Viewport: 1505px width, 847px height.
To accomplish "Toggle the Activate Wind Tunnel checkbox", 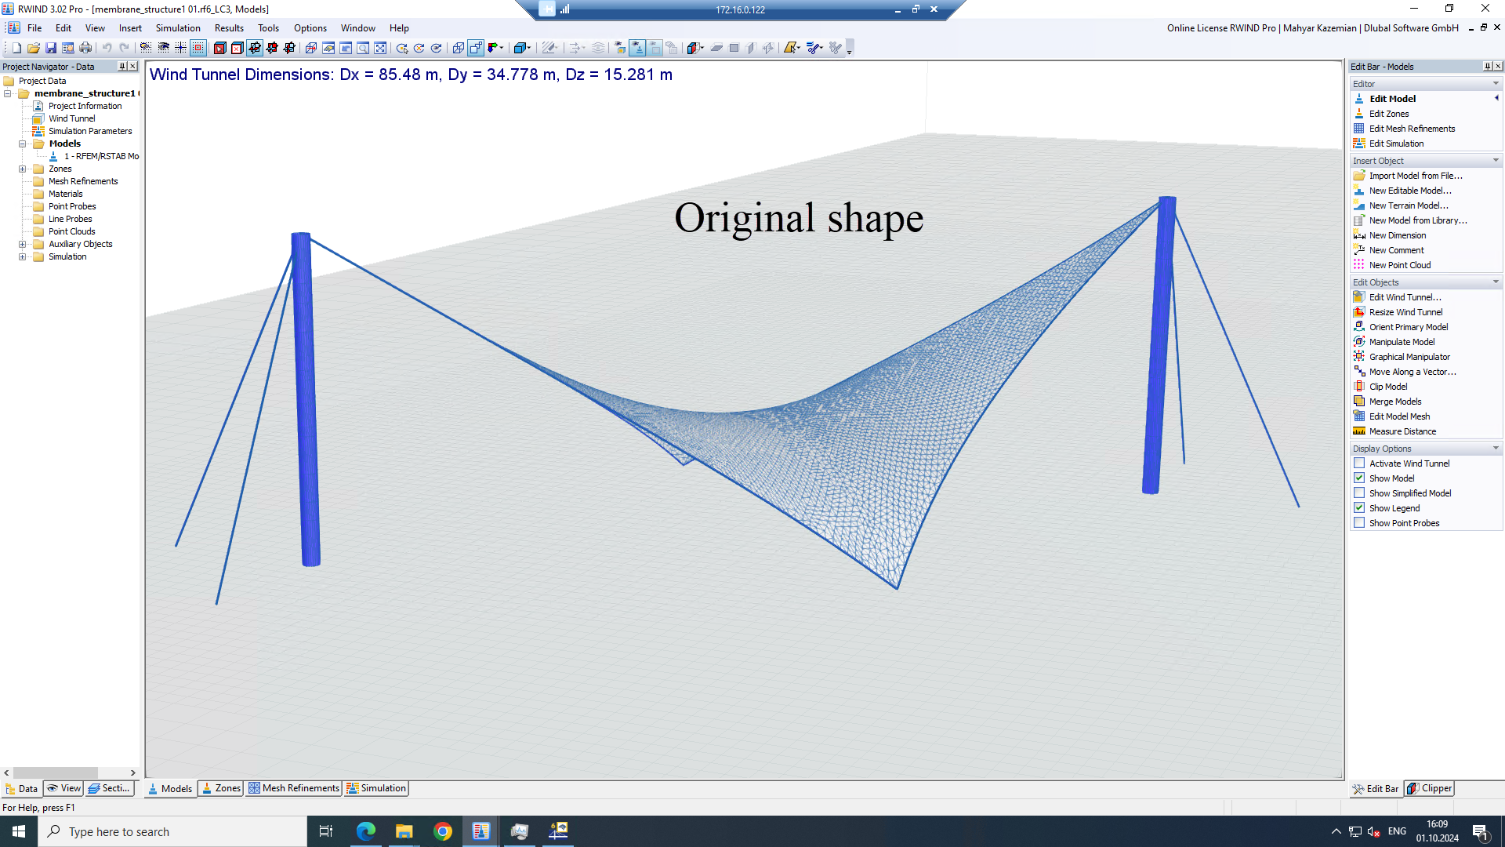I will 1358,462.
